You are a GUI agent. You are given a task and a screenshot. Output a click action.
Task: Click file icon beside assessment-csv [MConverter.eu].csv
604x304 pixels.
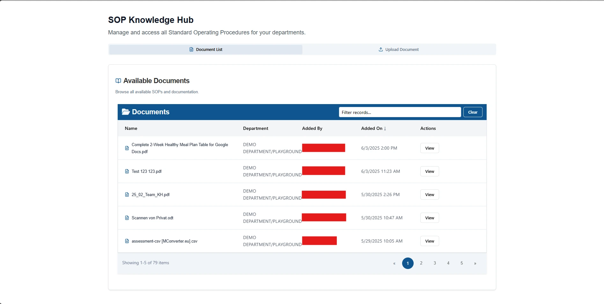tap(127, 241)
